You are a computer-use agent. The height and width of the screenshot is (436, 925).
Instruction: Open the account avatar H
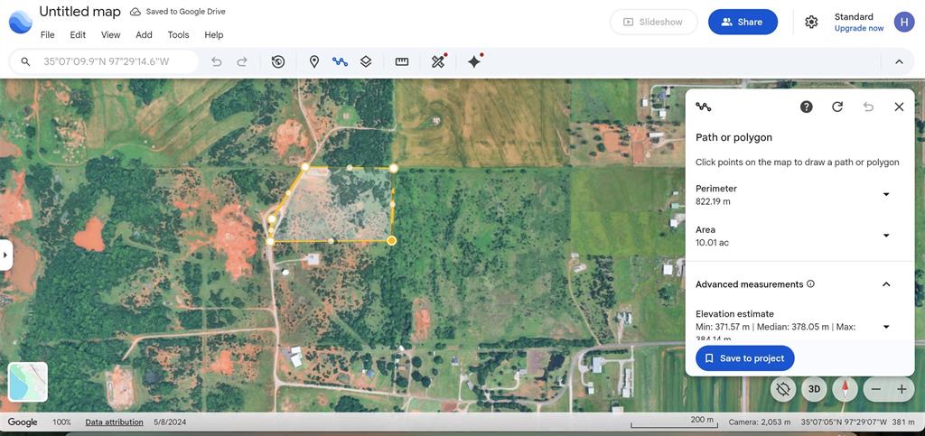903,22
